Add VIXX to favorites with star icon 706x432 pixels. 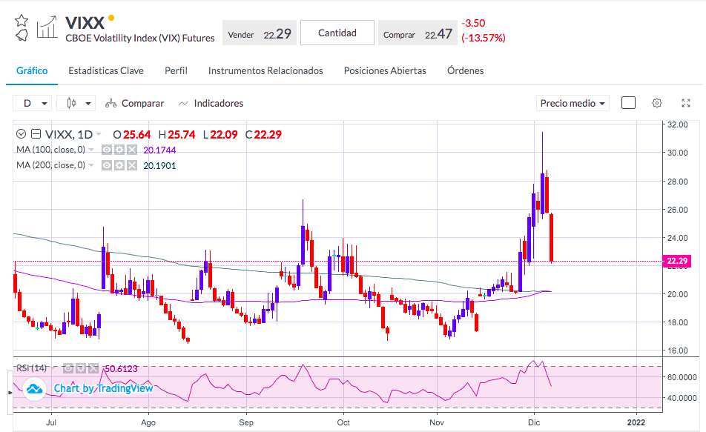coord(22,20)
